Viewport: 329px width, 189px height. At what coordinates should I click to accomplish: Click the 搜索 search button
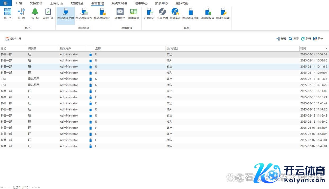294,39
